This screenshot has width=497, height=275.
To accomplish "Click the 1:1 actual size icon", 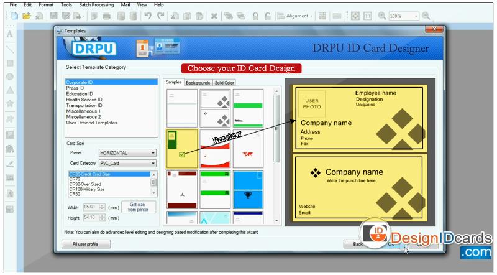I will [367, 16].
